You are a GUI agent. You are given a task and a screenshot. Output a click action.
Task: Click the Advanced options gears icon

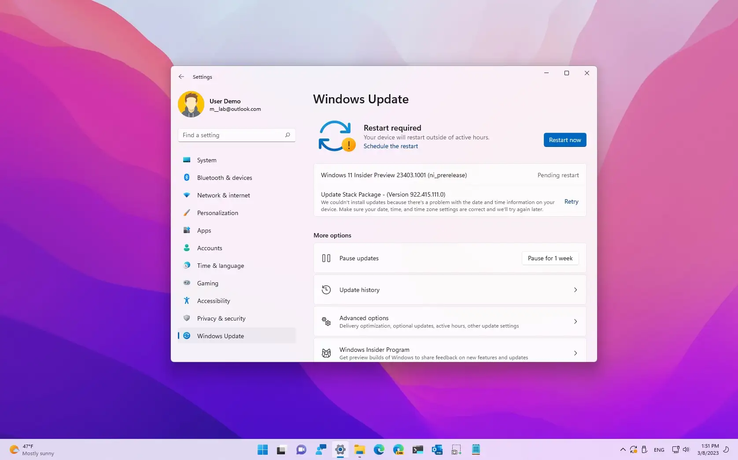tap(326, 321)
